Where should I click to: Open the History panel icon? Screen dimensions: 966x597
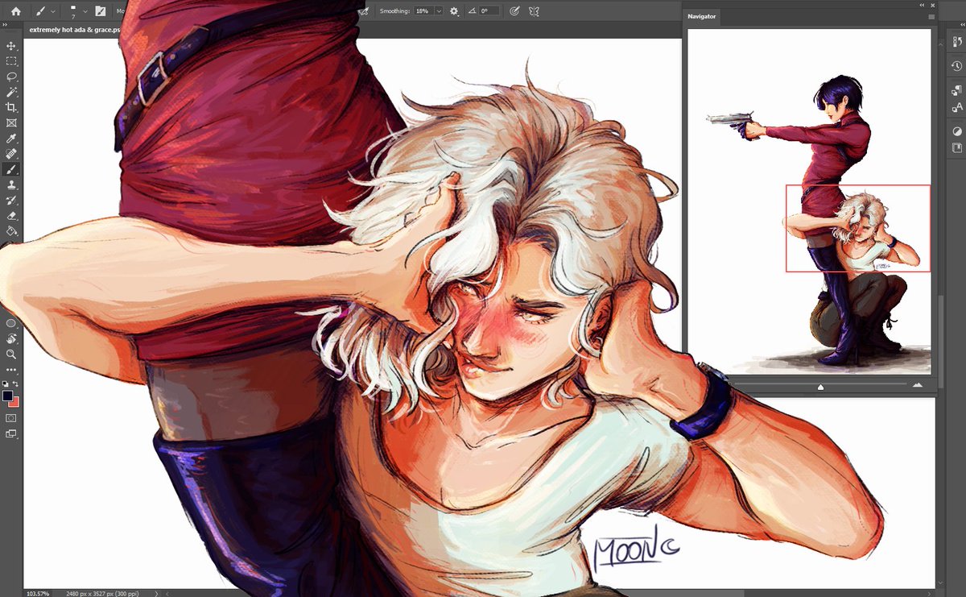[957, 66]
